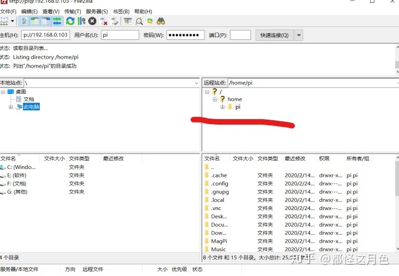Image resolution: width=399 pixels, height=276 pixels.
Task: Select the pi folder in remote tree
Action: point(238,107)
